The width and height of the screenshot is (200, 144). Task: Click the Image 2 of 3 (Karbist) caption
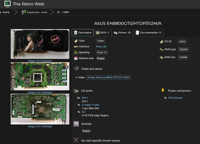[40, 92]
